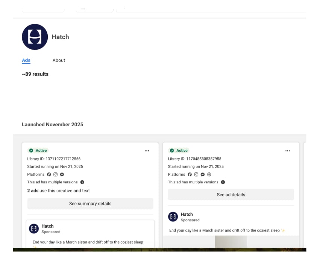Viewport: 314px width, 254px height.
Task: Click the Instagram platform icon in the second ad
Action: pyautogui.click(x=196, y=174)
